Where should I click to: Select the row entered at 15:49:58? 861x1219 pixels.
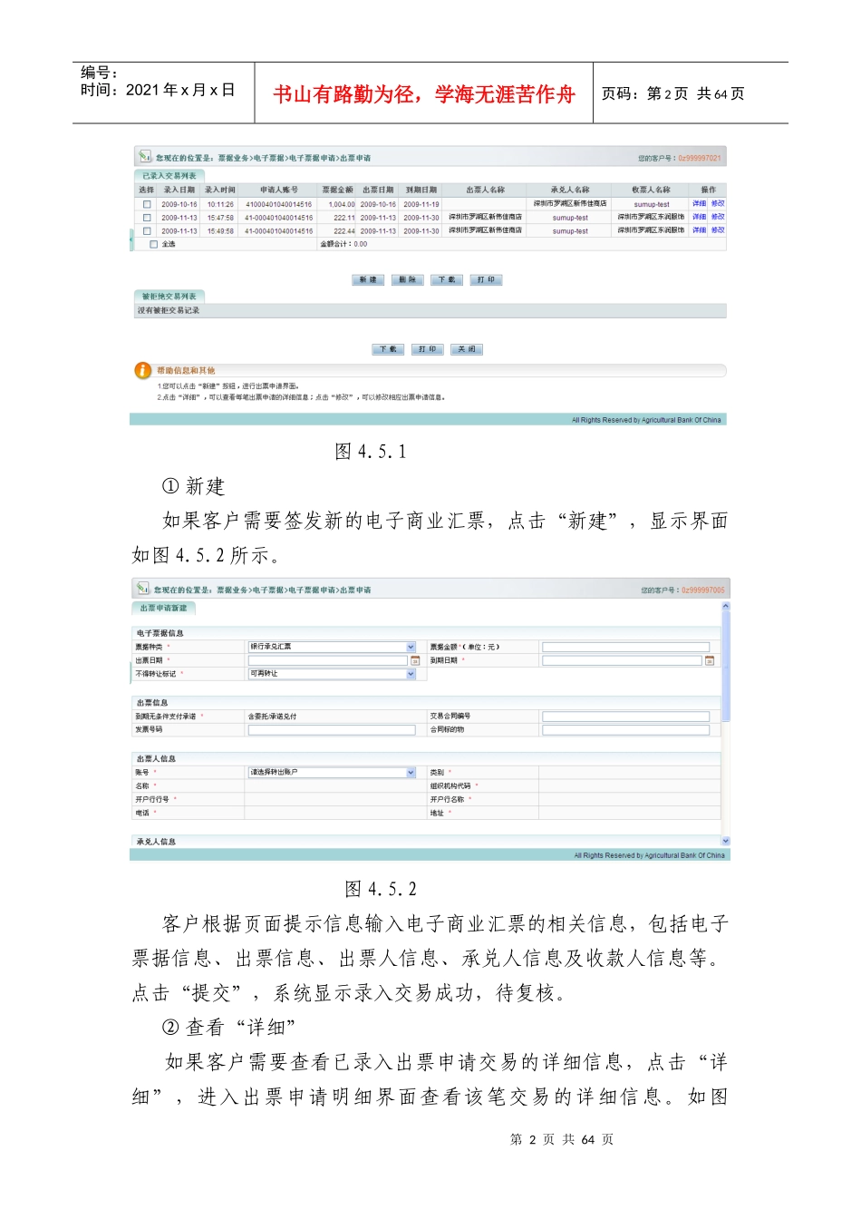tap(147, 230)
